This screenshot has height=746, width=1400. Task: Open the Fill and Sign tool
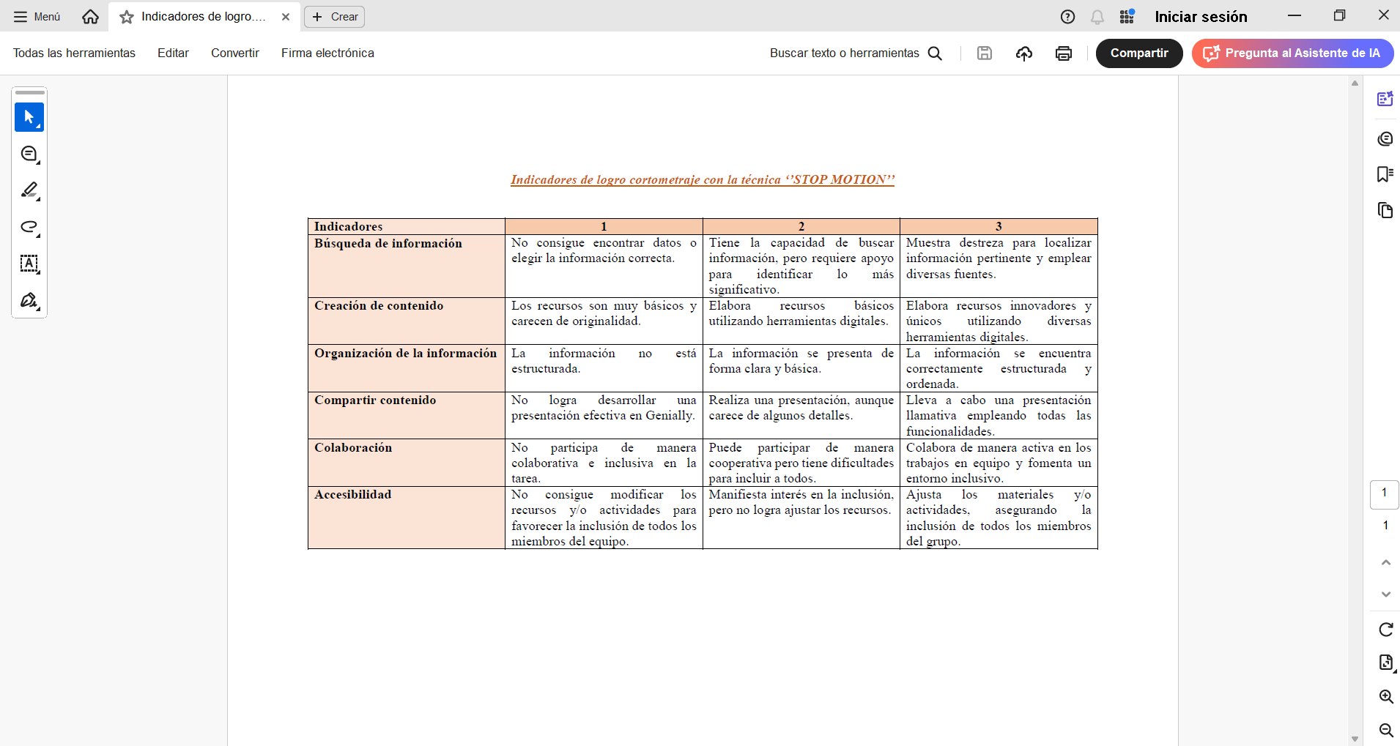[x=29, y=301]
